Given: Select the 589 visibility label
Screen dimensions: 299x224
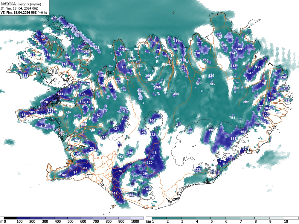Looking at the screenshot, I should 137,49.
